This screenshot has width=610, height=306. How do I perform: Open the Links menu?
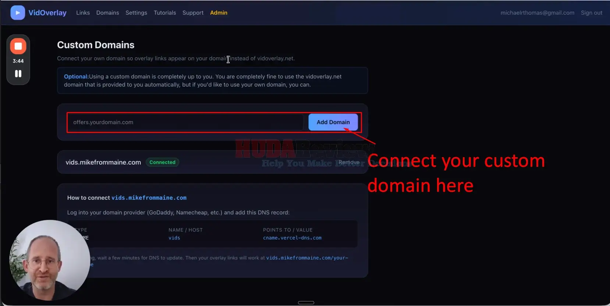coord(83,13)
